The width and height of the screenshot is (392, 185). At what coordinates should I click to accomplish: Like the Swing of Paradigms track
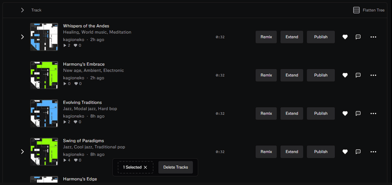click(x=345, y=152)
